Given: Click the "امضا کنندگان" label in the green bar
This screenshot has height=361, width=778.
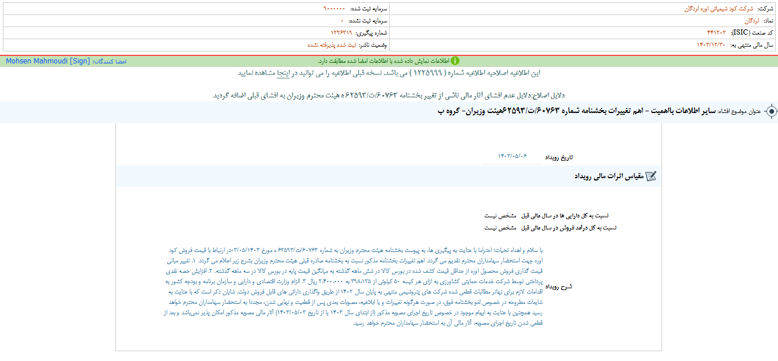Looking at the screenshot, I should (113, 59).
